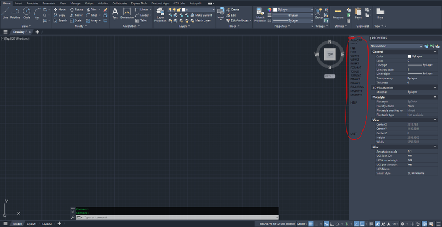Image resolution: width=442 pixels, height=227 pixels.
Task: Select the Polyline tool
Action: coord(15,12)
